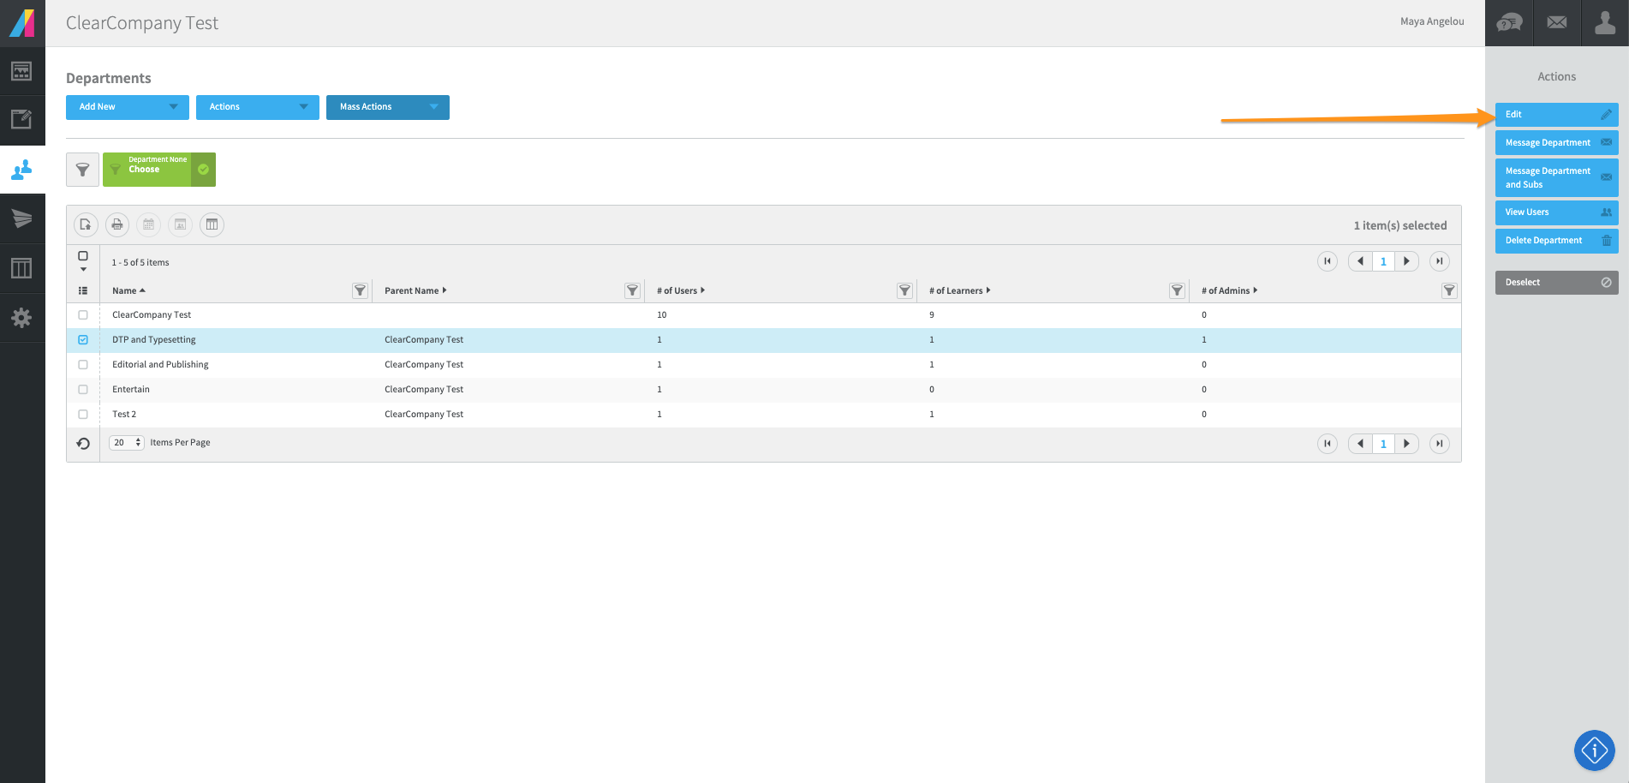Open the Name column filter icon
The width and height of the screenshot is (1629, 783).
point(360,290)
